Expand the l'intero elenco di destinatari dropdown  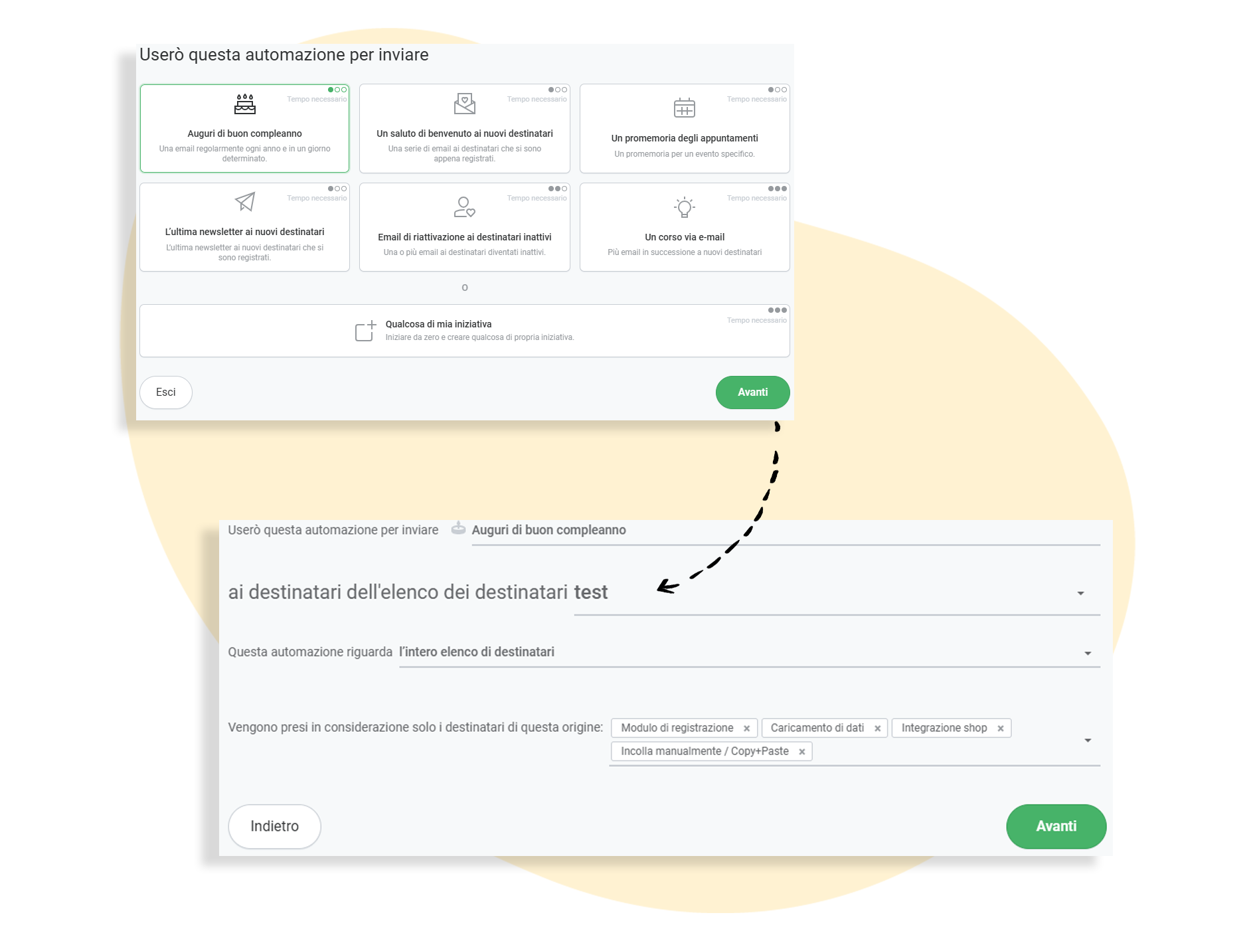(x=1088, y=653)
